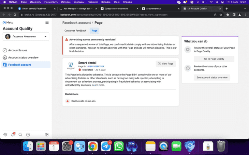Image resolution: width=249 pixels, height=155 pixels.
Task: Collapse sidebar using panel toggle icon
Action: [x=47, y=135]
